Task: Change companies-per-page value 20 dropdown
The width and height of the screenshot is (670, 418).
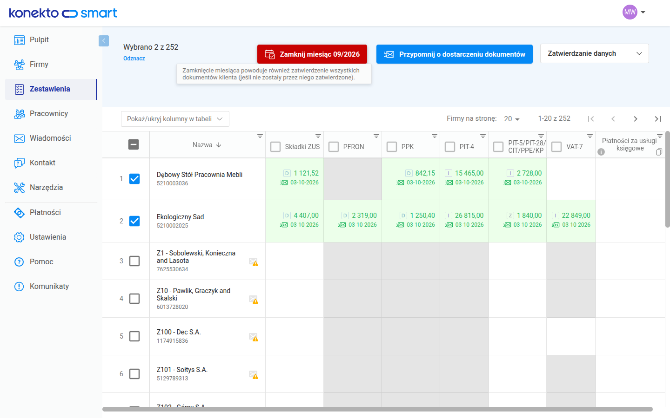Action: [512, 119]
